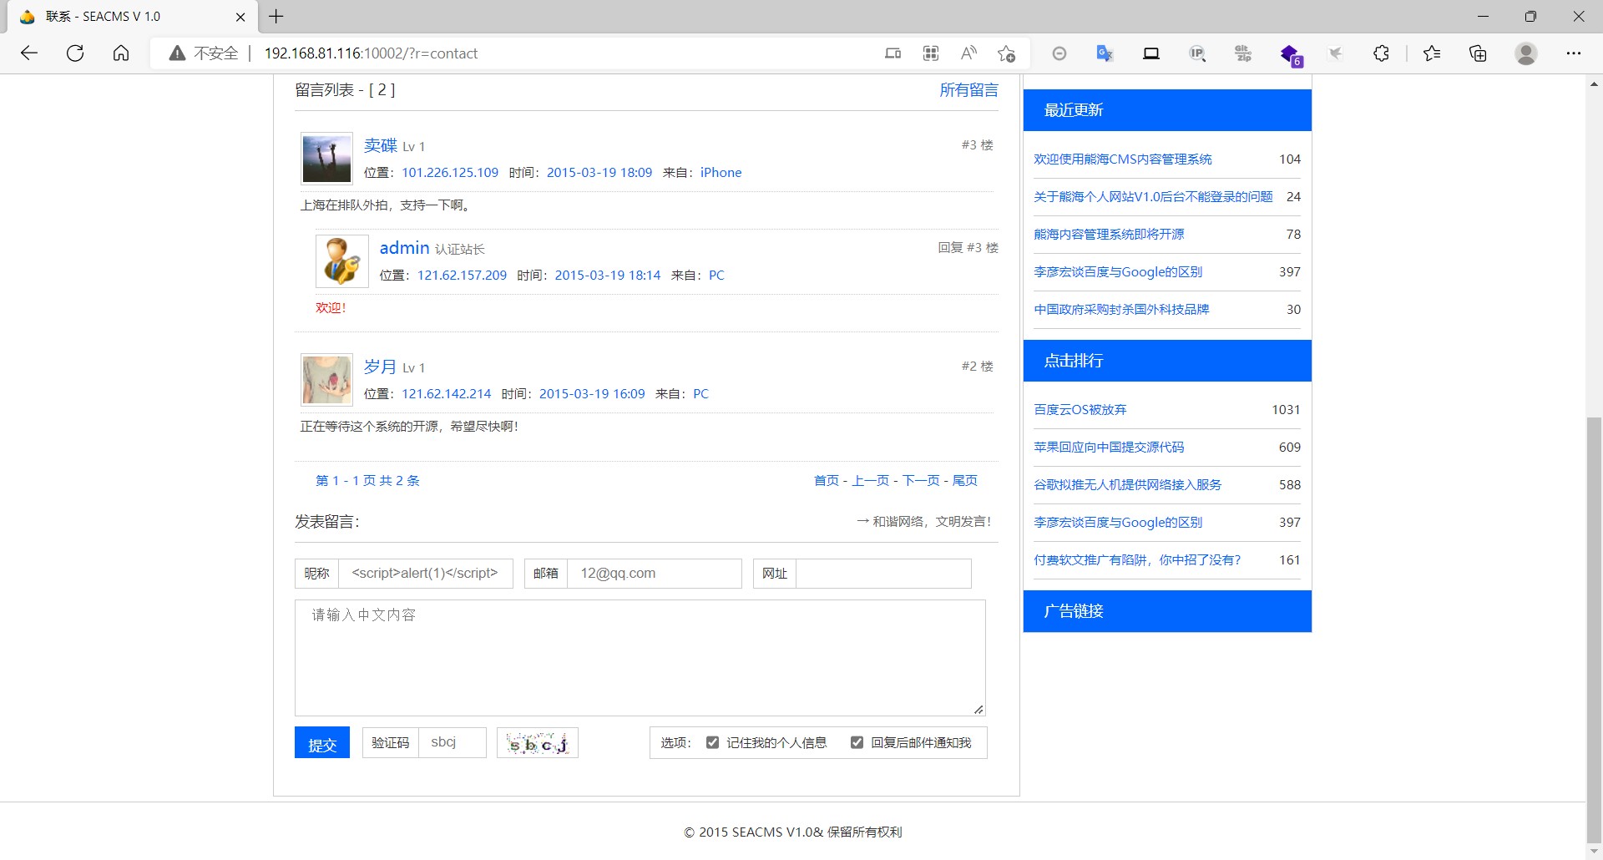Click the admin user avatar image
Screen dimensions: 1603x860
click(x=342, y=261)
